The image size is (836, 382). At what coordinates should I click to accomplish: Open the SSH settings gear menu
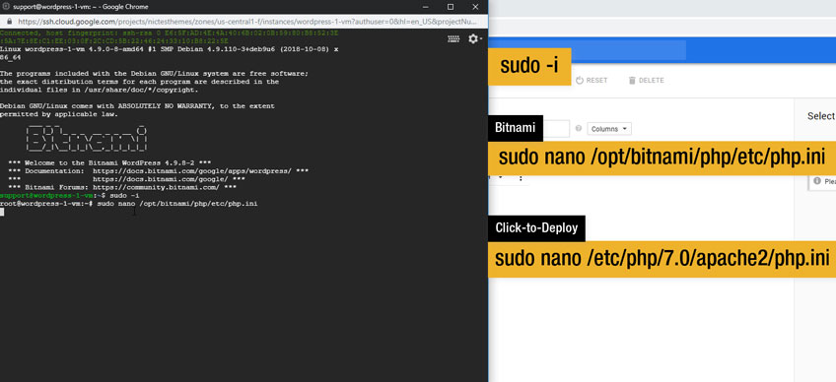[474, 39]
